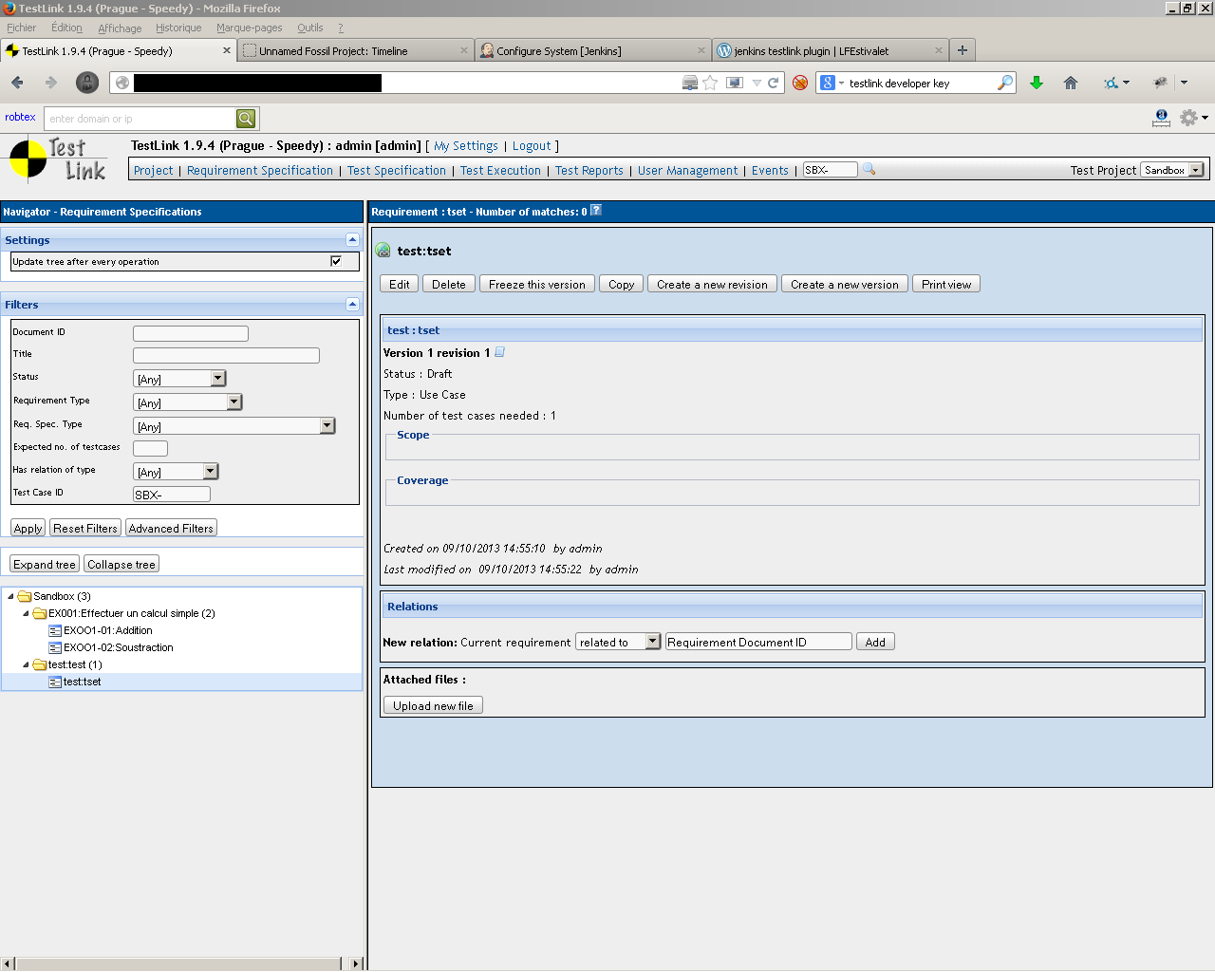The height and width of the screenshot is (972, 1215).
Task: Collapse the Filters panel
Action: (x=352, y=305)
